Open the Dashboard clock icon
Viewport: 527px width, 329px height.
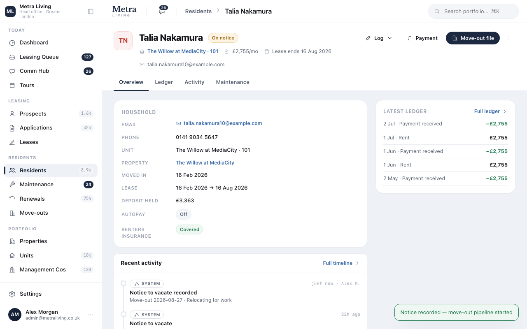pos(12,43)
